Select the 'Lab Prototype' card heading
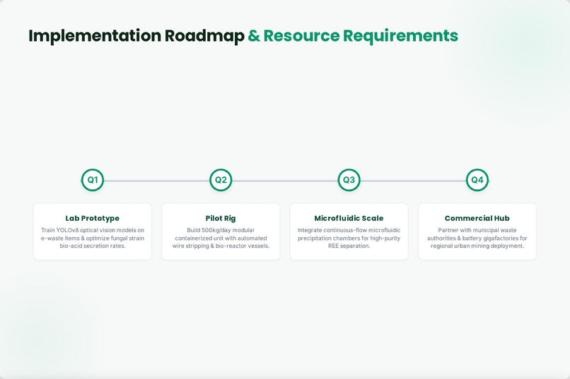Screen dimensions: 570x379 point(93,218)
